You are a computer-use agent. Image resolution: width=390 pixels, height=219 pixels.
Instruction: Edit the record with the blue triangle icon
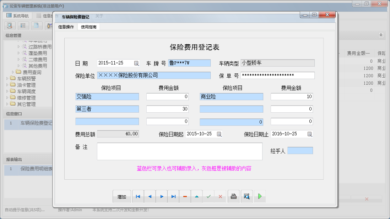197,196
